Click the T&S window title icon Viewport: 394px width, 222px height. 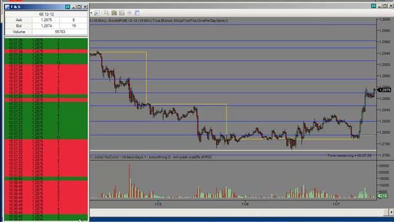point(7,7)
